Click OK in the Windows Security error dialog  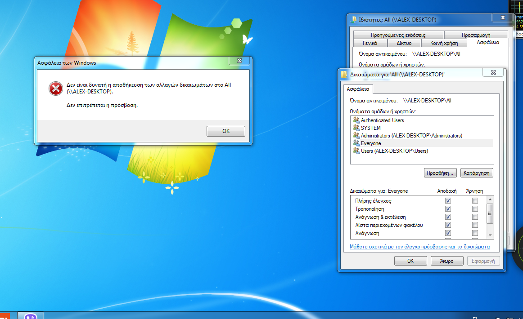(226, 131)
